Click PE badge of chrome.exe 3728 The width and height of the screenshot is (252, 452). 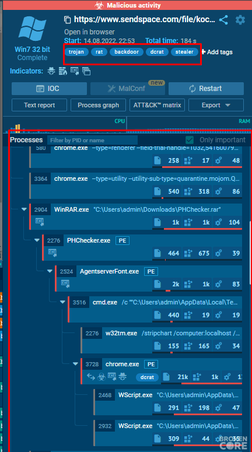point(151,365)
